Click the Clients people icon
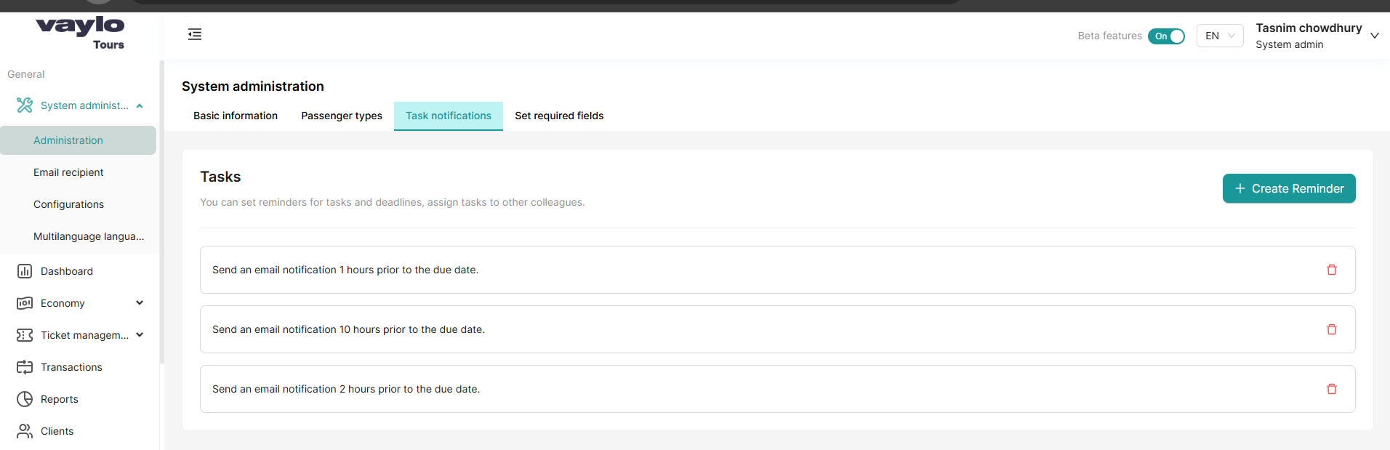The width and height of the screenshot is (1390, 450). tap(24, 431)
